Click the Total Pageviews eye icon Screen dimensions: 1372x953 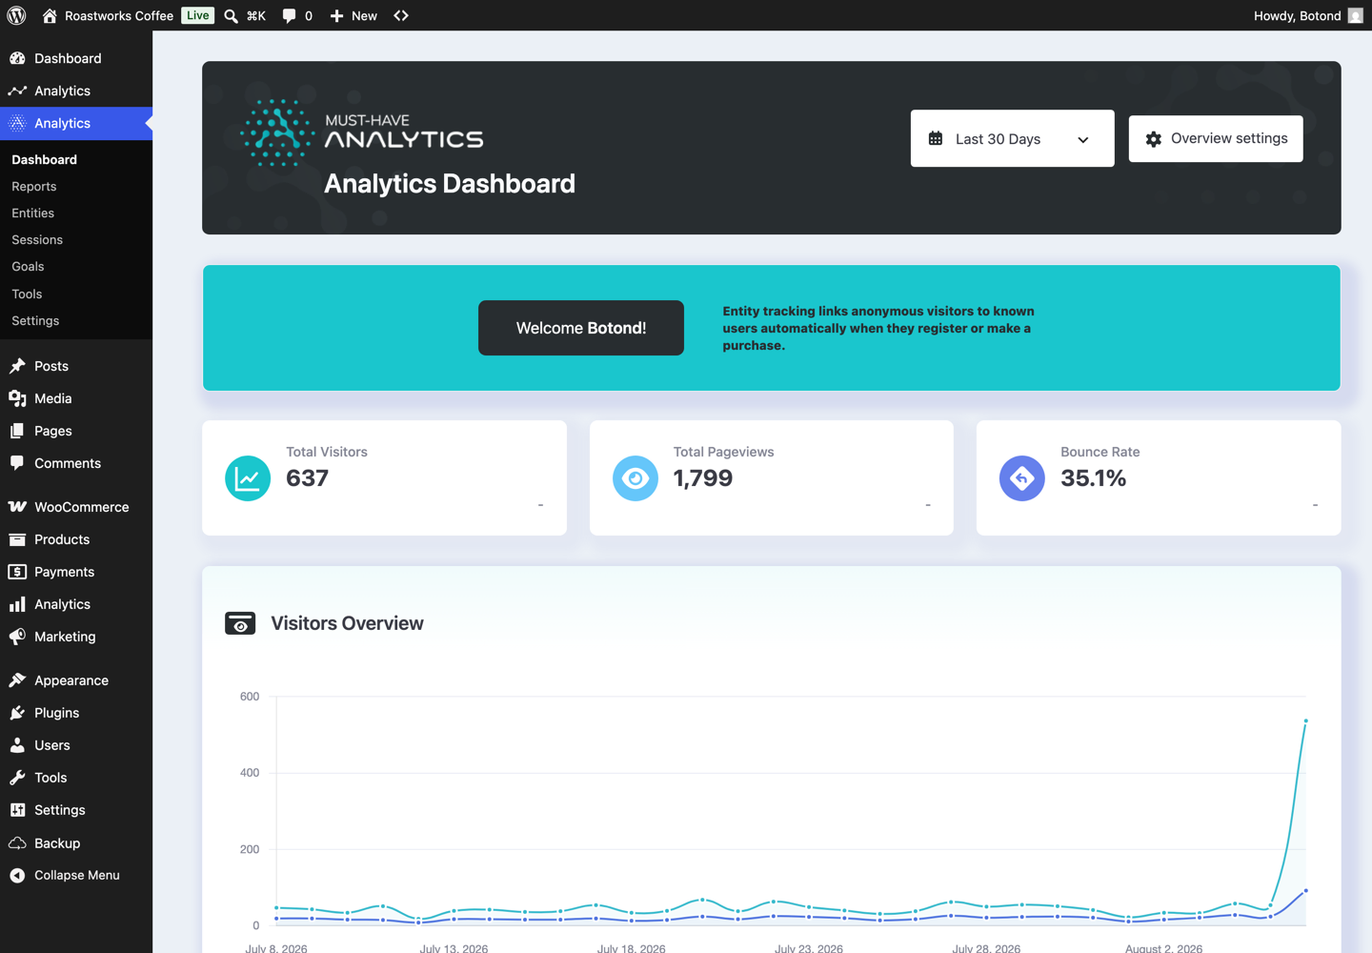point(636,478)
